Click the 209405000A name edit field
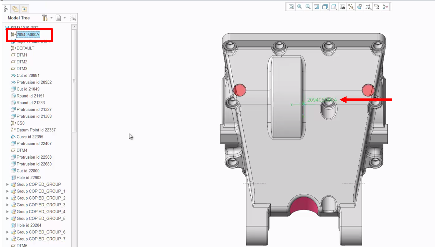 point(28,34)
